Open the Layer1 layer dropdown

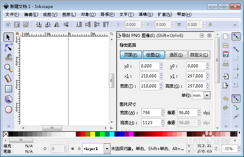click(107, 149)
